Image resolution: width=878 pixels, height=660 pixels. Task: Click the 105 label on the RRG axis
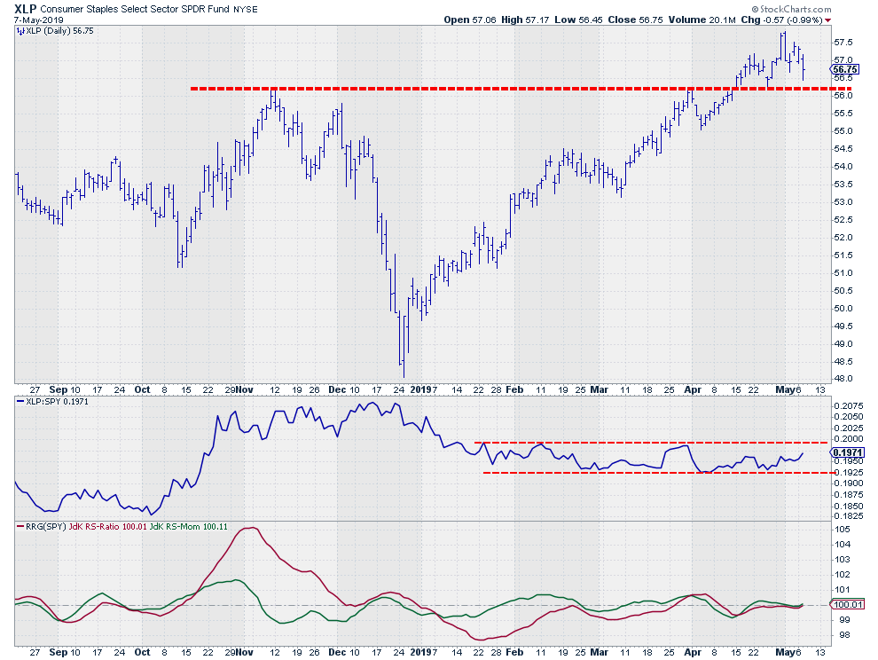click(x=843, y=530)
